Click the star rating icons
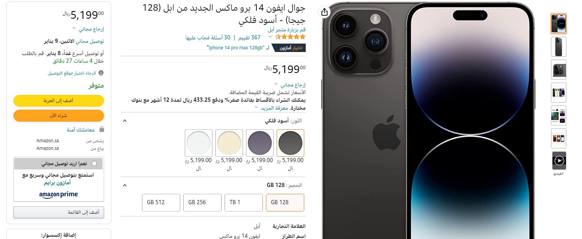The width and height of the screenshot is (582, 239). click(x=290, y=37)
